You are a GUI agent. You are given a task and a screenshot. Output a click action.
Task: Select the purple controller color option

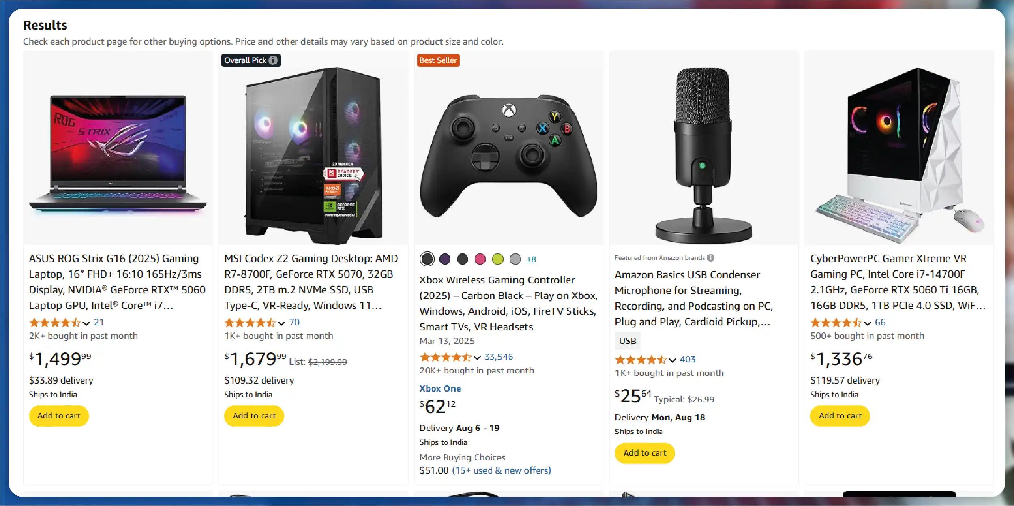445,259
